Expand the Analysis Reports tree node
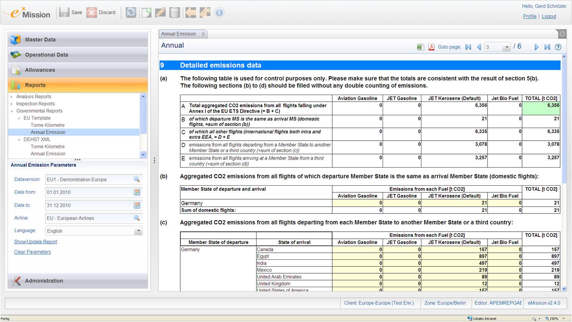Screen dimensions: 572x322 click(12, 97)
